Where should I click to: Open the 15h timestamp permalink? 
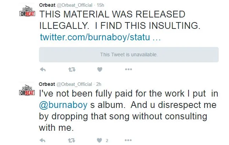(x=100, y=5)
